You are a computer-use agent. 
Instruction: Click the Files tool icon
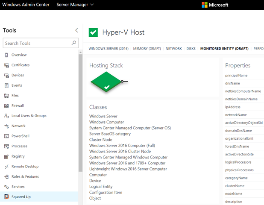pos(6,96)
